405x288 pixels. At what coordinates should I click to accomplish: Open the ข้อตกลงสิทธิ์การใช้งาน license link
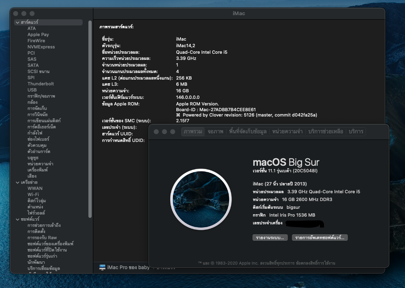tap(316, 263)
